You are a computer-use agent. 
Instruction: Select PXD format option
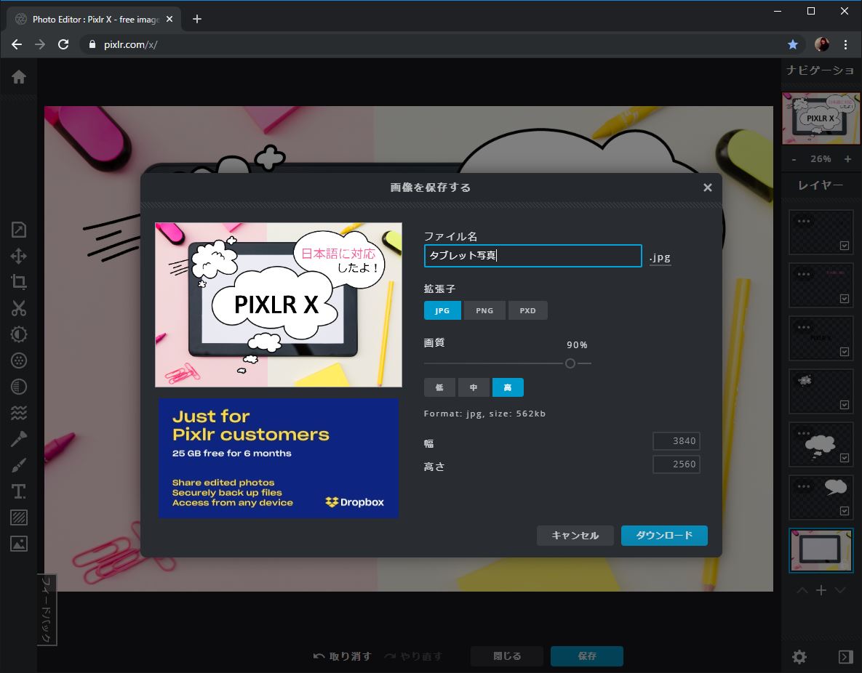[x=528, y=310]
